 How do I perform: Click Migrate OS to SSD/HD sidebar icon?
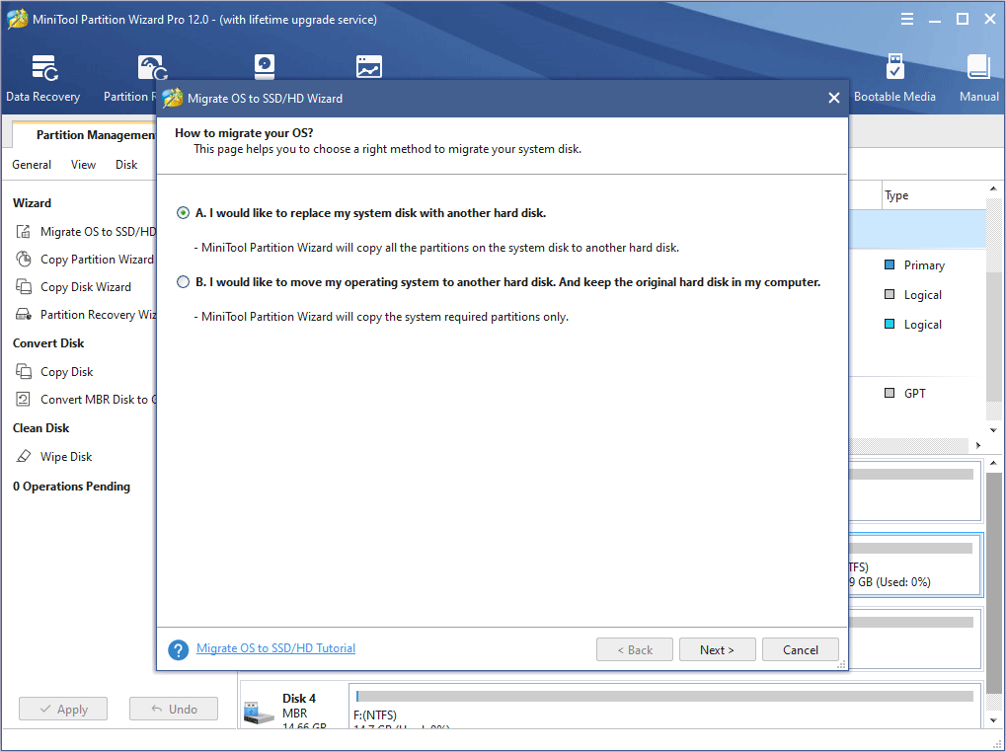point(23,232)
